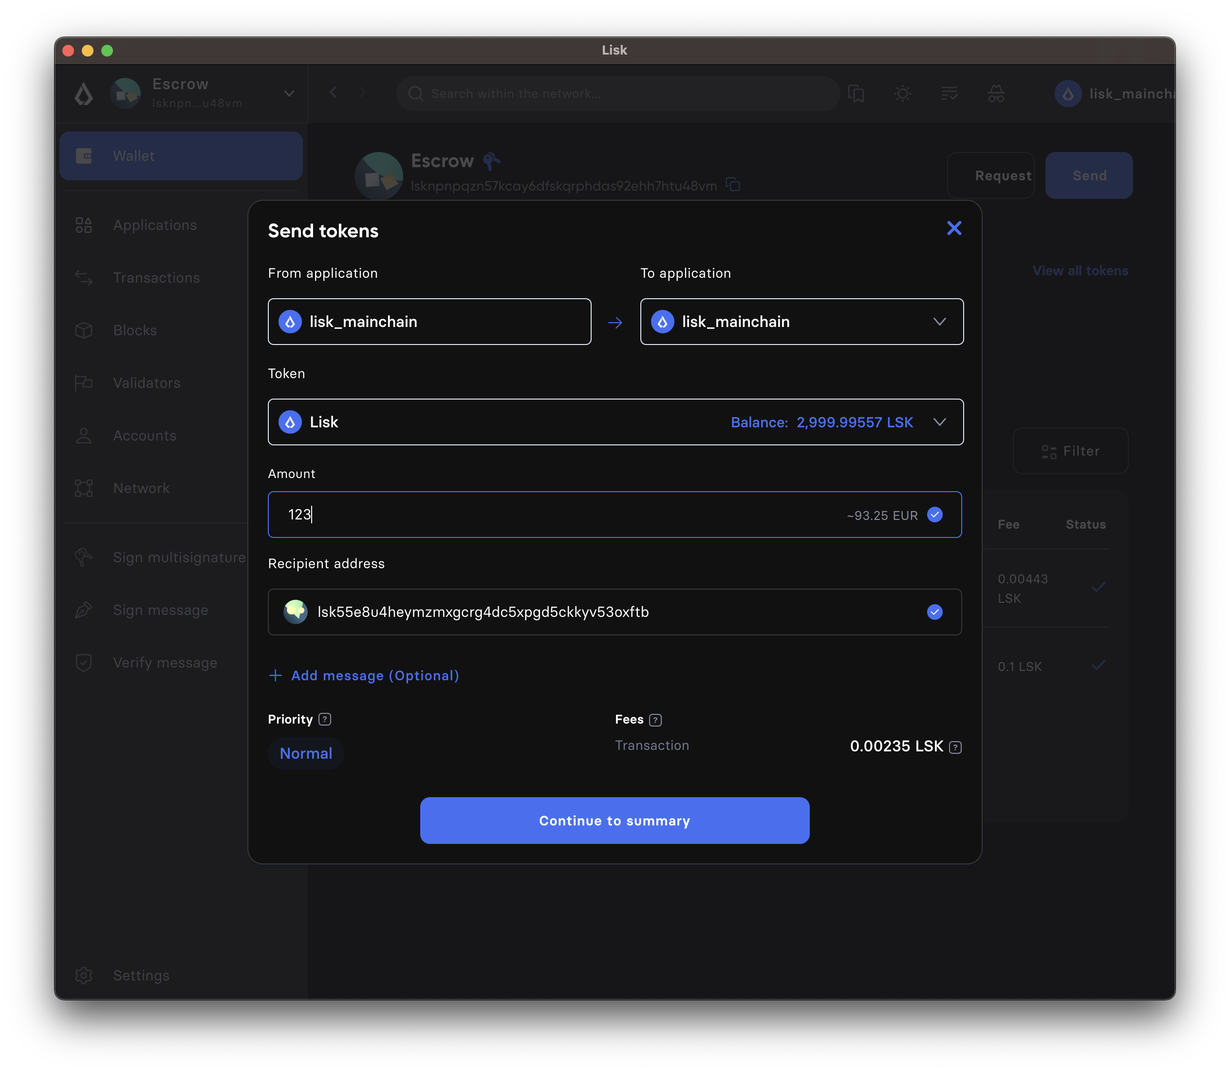The height and width of the screenshot is (1072, 1230).
Task: Copy the Escrow wallet address
Action: [733, 185]
